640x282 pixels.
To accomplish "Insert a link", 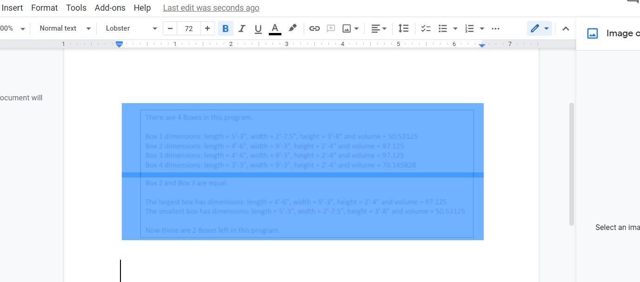I will click(314, 28).
